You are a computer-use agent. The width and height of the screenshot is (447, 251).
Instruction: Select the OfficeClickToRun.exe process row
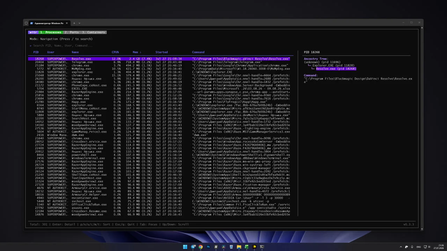pyautogui.click(x=159, y=205)
